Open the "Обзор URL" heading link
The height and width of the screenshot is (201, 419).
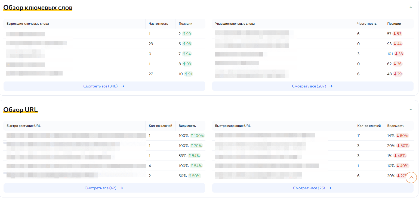[x=20, y=109]
